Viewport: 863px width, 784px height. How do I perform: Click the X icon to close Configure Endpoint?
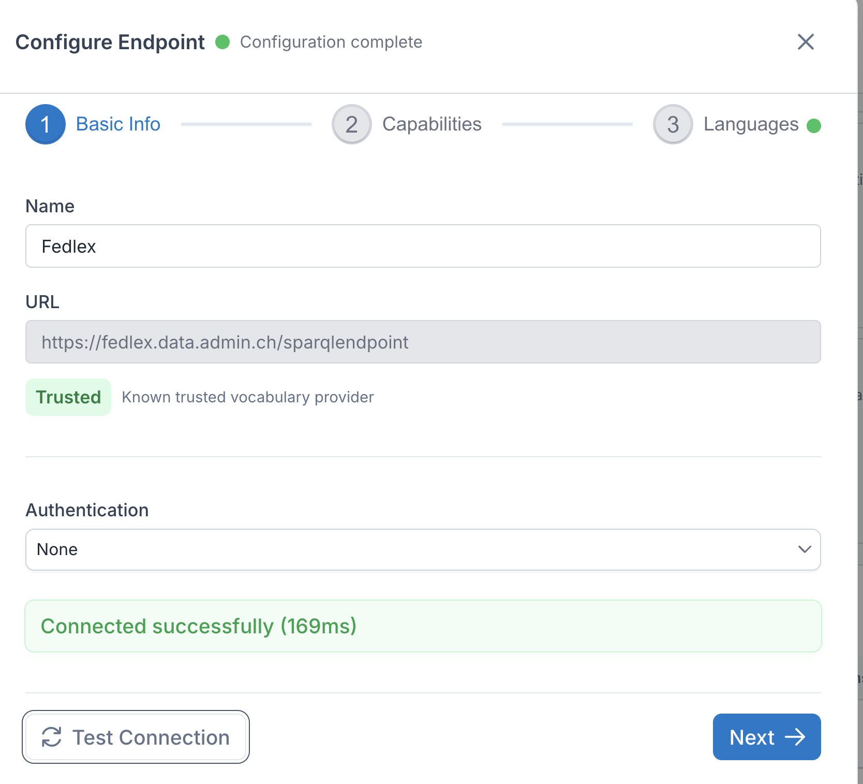click(806, 42)
